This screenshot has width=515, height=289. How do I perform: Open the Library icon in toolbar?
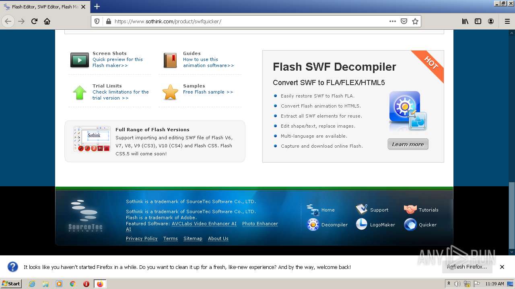[x=465, y=21]
